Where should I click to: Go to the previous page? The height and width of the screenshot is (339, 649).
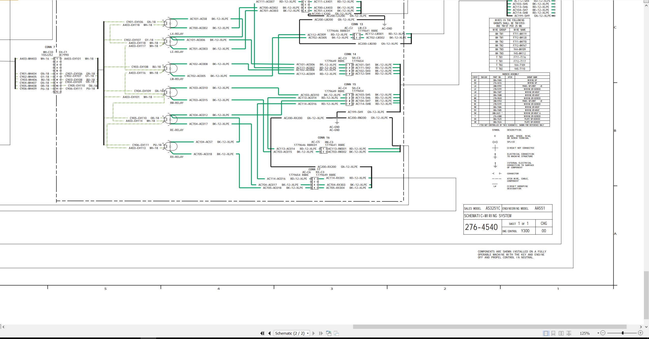click(x=269, y=333)
